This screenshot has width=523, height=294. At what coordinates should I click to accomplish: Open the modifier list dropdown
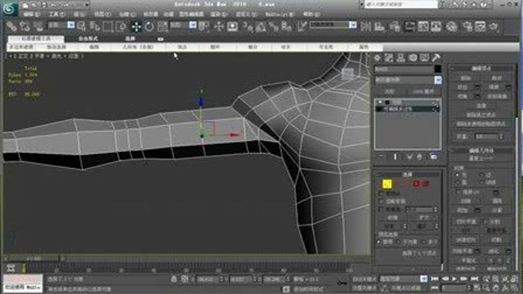tap(438, 79)
